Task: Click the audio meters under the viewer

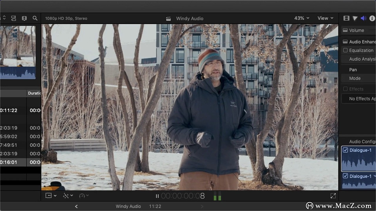Action: pyautogui.click(x=217, y=196)
